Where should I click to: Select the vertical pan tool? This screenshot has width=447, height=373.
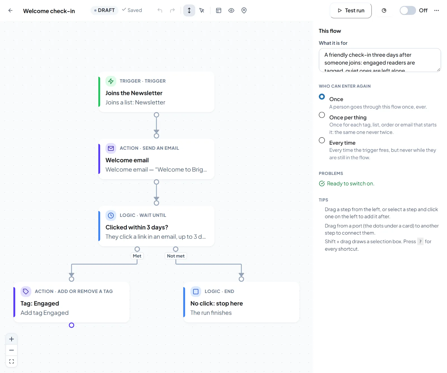click(189, 10)
